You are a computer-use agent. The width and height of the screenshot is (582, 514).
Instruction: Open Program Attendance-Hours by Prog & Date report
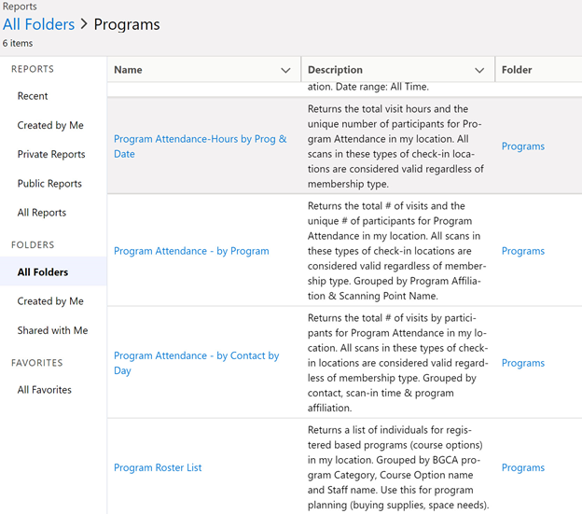click(x=200, y=146)
